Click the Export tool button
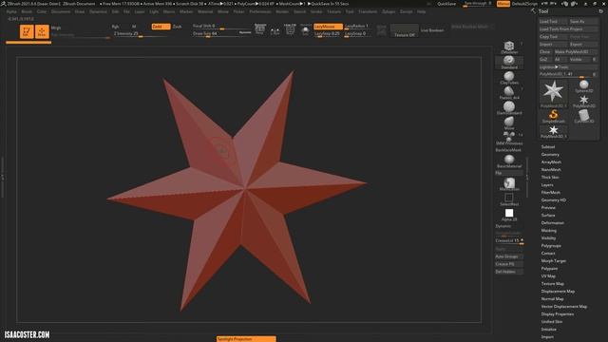Screen dimensions: 608x342 [x=583, y=45]
